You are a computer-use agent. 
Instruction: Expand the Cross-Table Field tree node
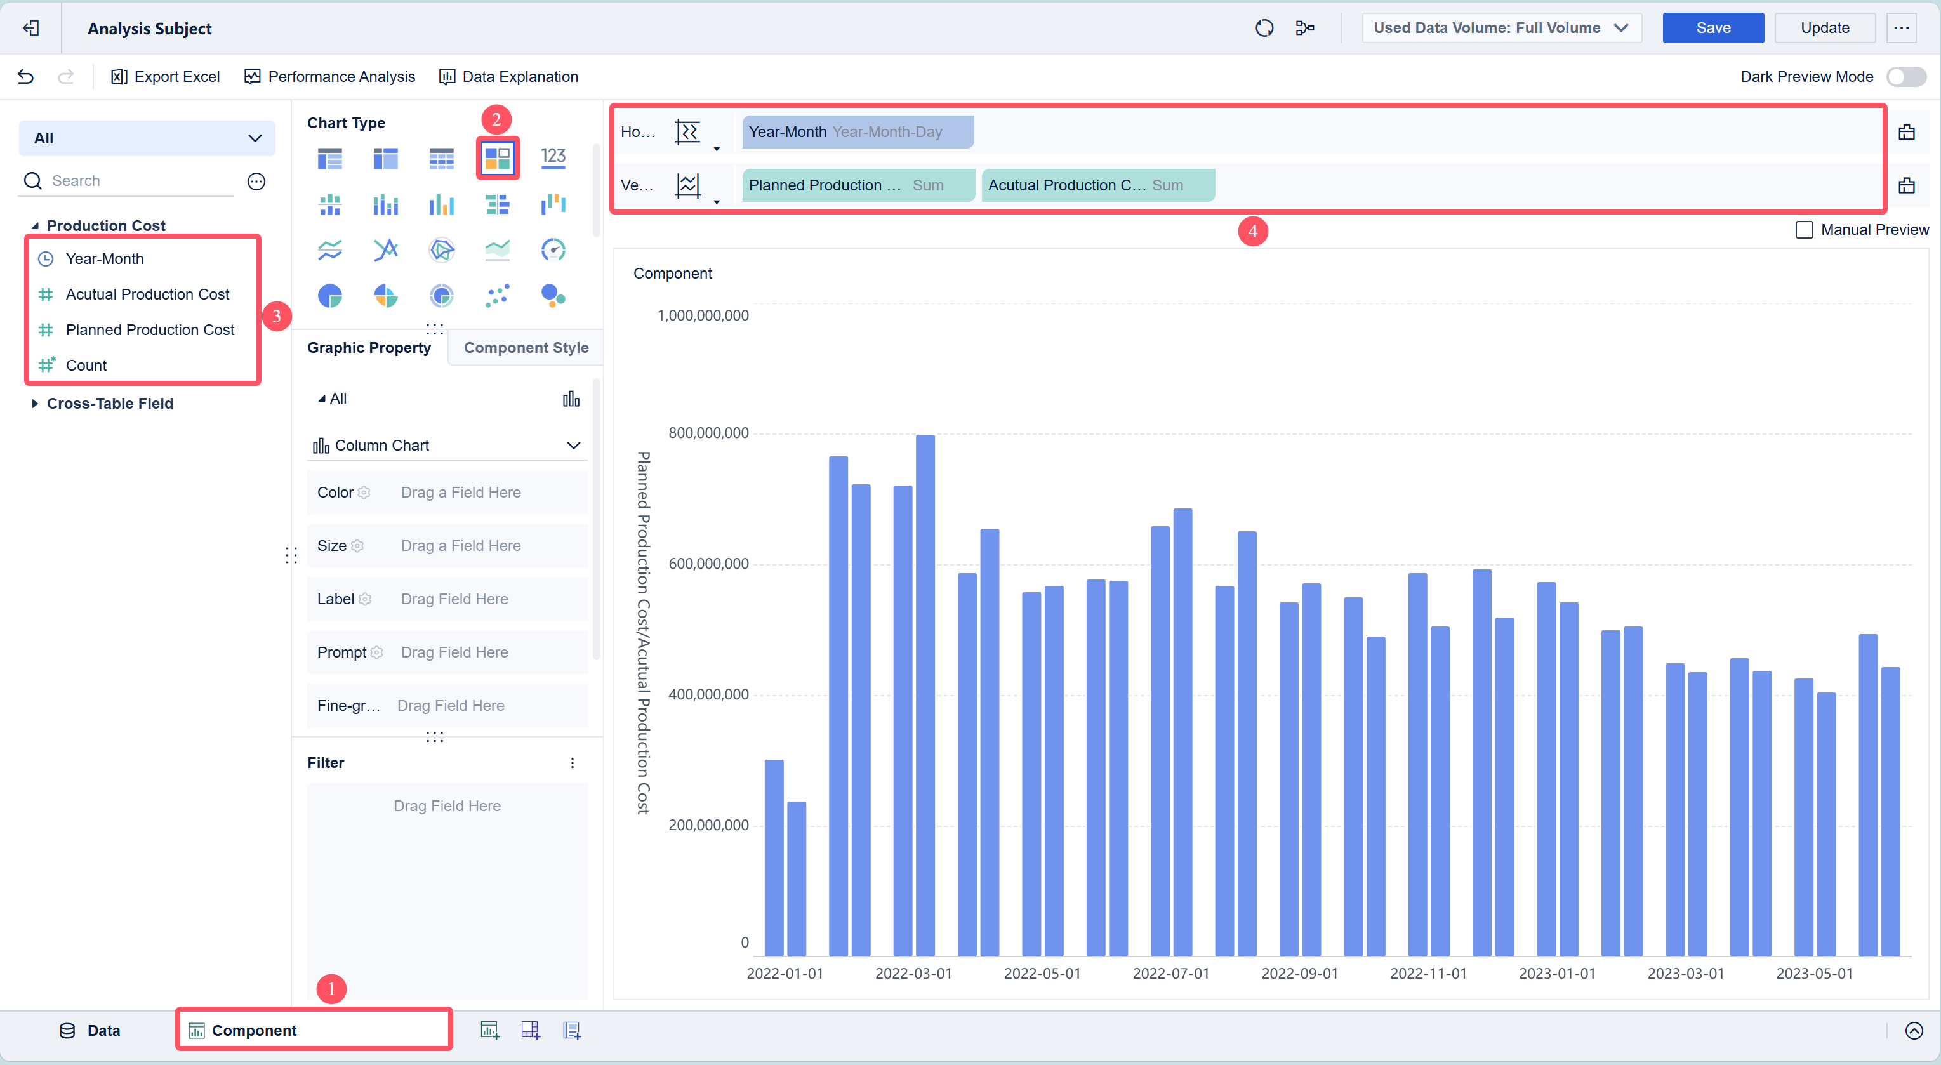click(35, 404)
